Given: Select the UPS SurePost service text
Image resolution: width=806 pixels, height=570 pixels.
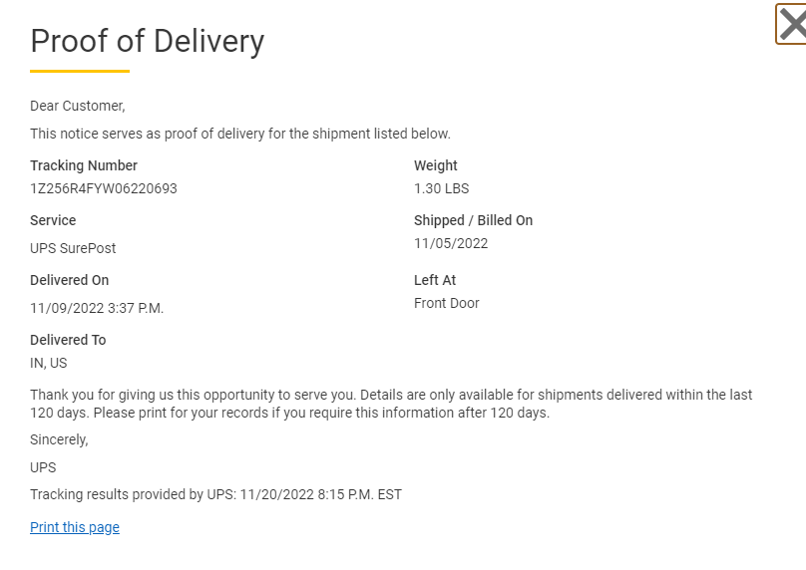Looking at the screenshot, I should coord(73,248).
